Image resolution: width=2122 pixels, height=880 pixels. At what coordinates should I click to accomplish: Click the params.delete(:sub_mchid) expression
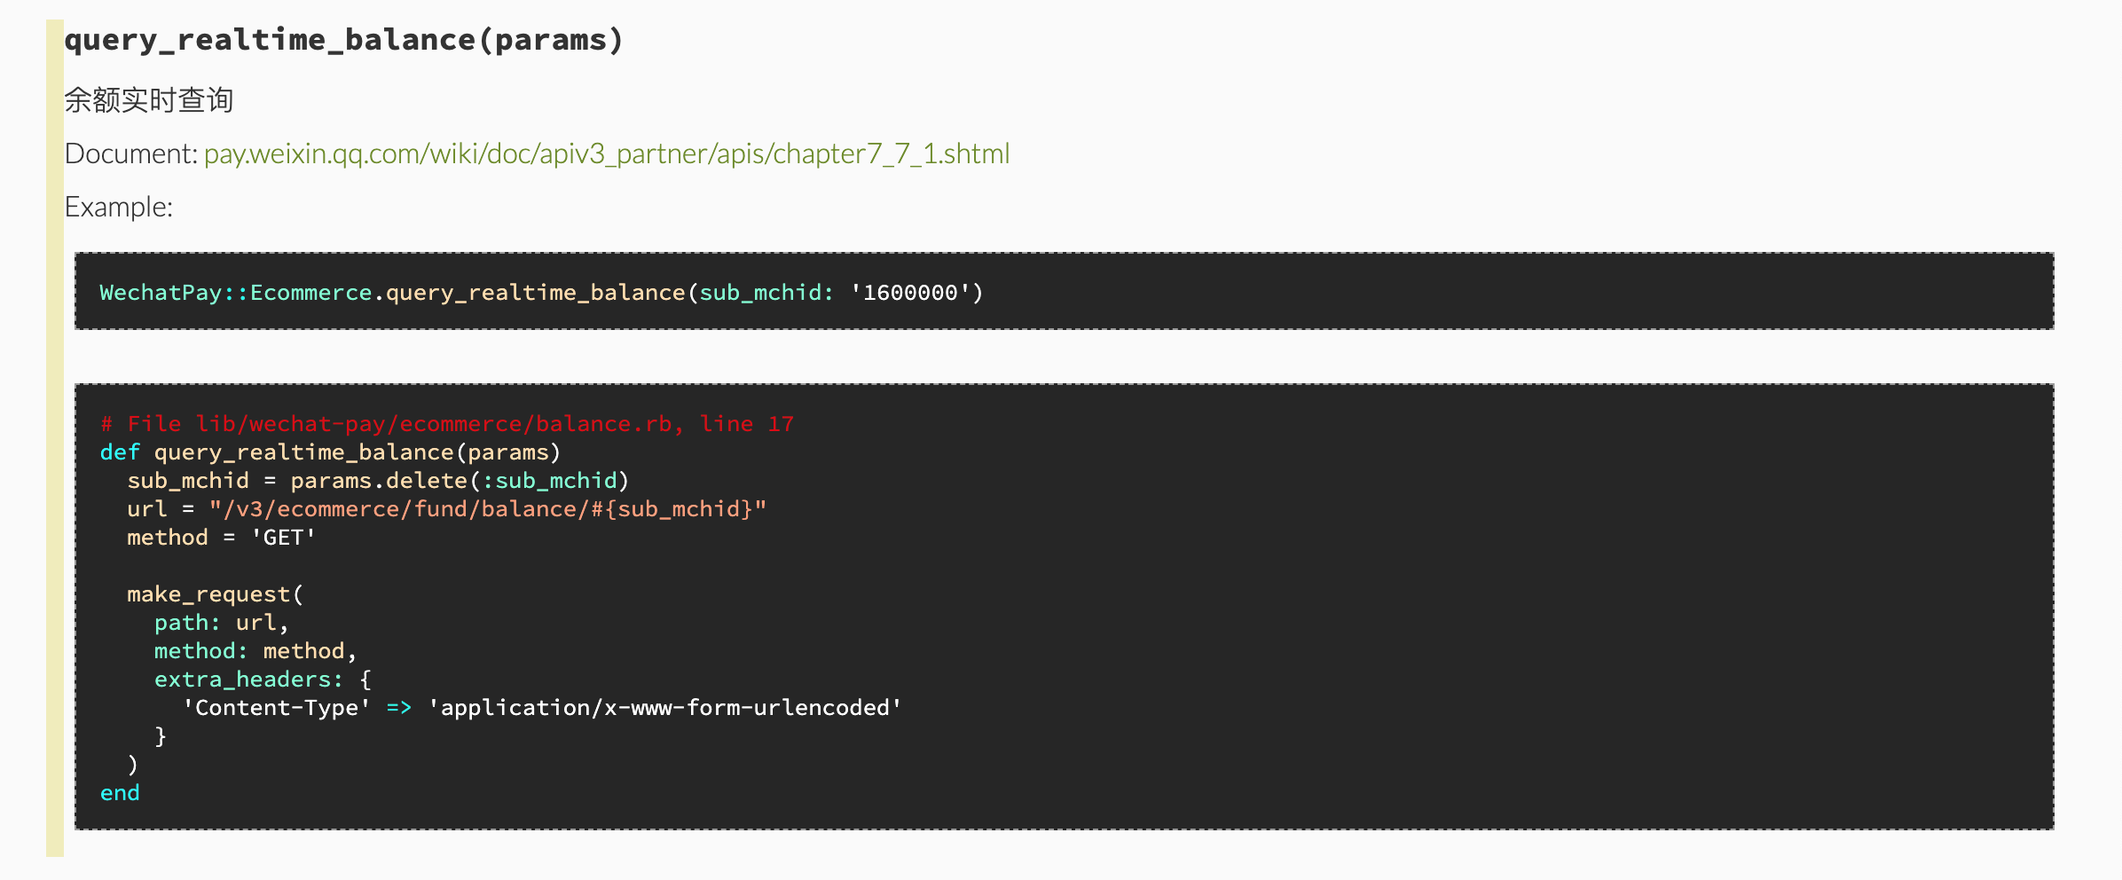point(460,481)
